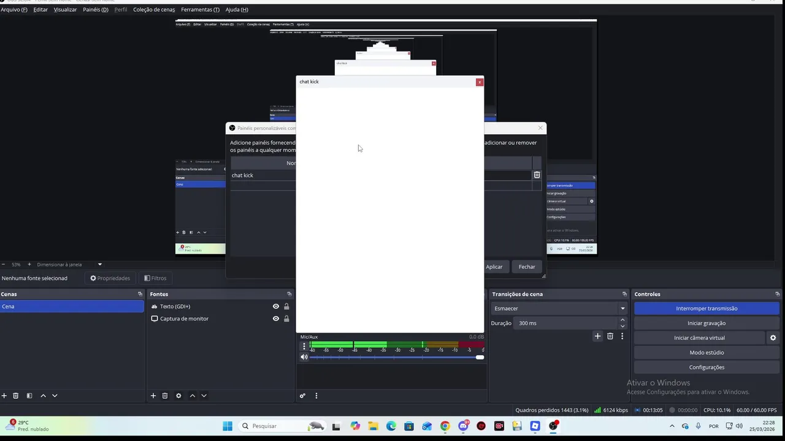This screenshot has width=785, height=441.
Task: Click Interromper transmissão button
Action: pyautogui.click(x=706, y=309)
